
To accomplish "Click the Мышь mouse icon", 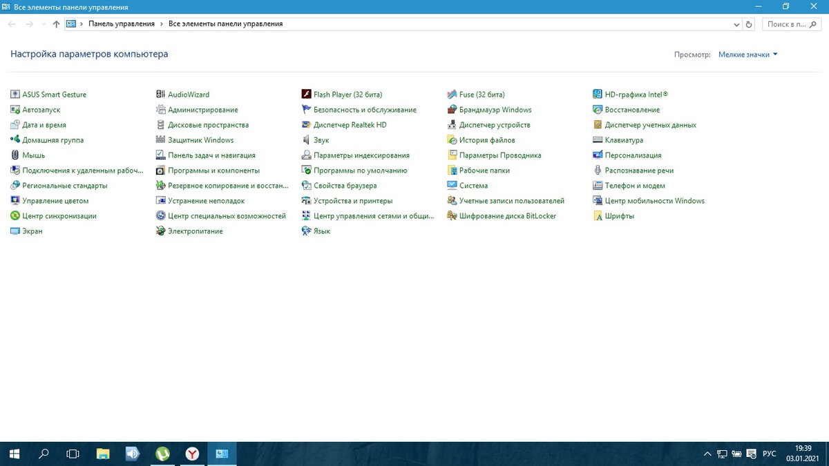I will (15, 155).
